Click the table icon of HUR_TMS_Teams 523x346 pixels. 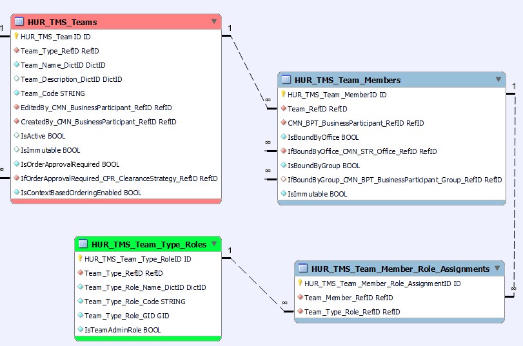(x=19, y=22)
